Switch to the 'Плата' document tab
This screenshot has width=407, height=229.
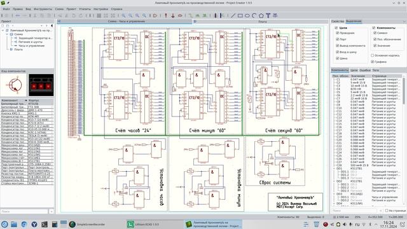click(261, 22)
